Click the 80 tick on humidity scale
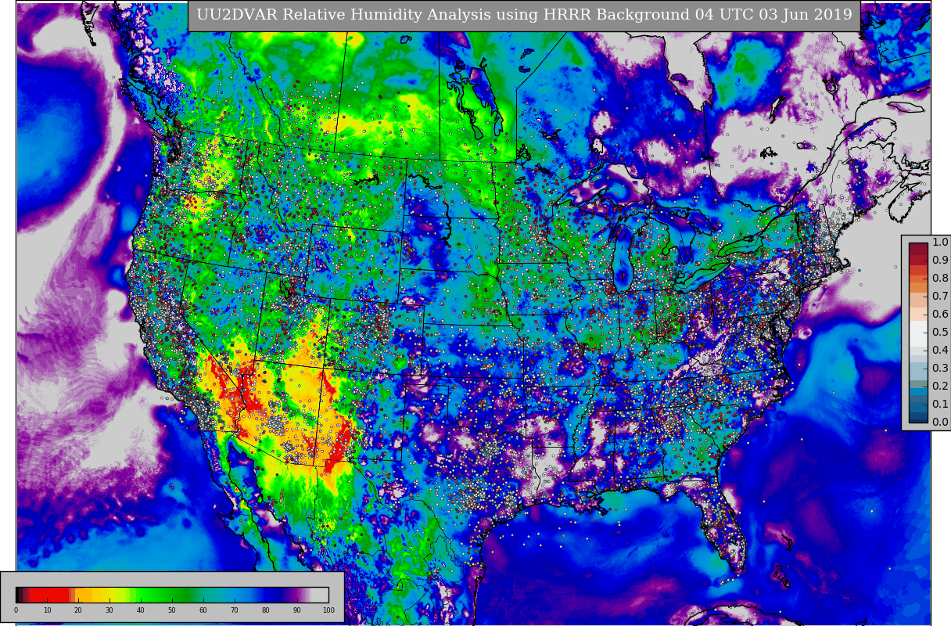Image resolution: width=951 pixels, height=626 pixels. 266,610
